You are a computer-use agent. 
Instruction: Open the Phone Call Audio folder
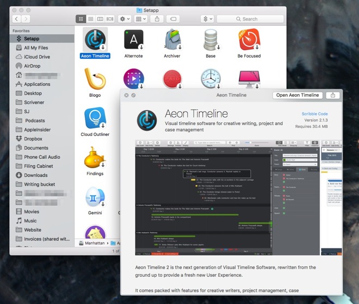[x=42, y=157]
